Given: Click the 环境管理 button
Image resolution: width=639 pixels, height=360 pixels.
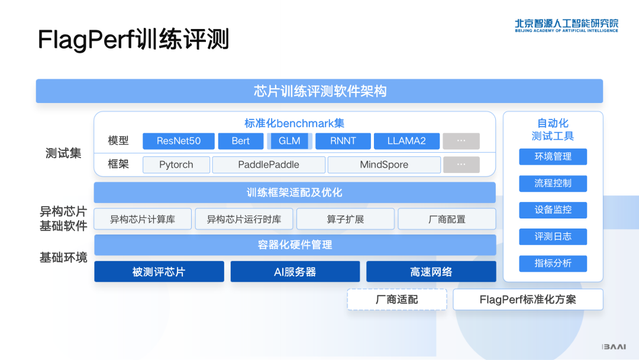Looking at the screenshot, I should 553,156.
